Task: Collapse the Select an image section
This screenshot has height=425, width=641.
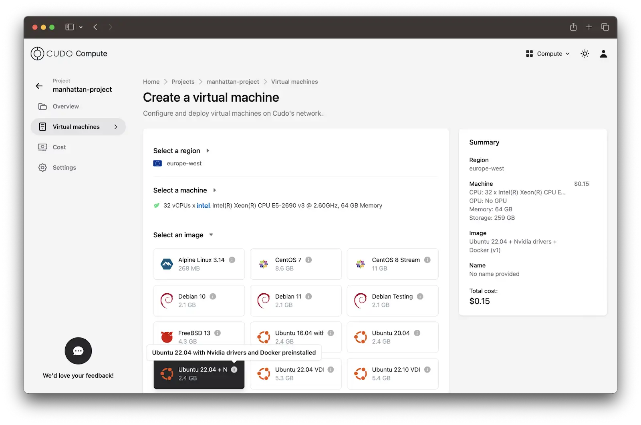Action: tap(183, 235)
